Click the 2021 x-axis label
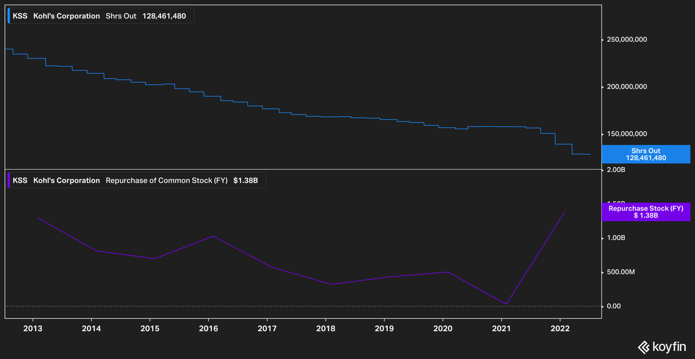 click(x=502, y=329)
